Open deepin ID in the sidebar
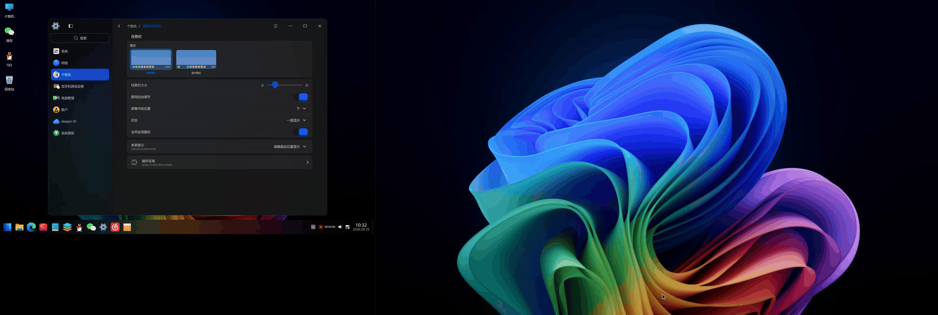 80,121
